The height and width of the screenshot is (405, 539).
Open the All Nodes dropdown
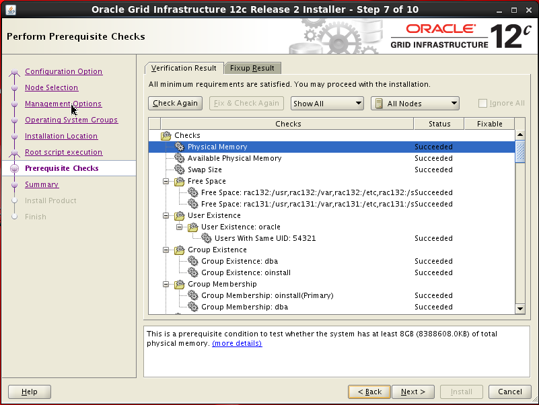point(415,104)
